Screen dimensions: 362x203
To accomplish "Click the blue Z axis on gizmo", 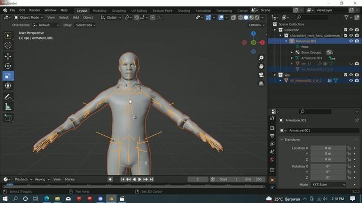I will pos(253,34).
